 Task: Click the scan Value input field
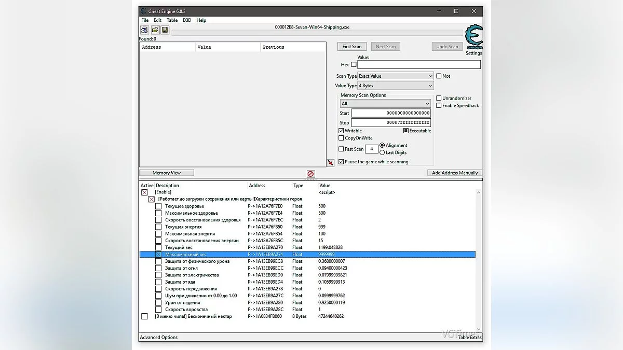[418, 65]
